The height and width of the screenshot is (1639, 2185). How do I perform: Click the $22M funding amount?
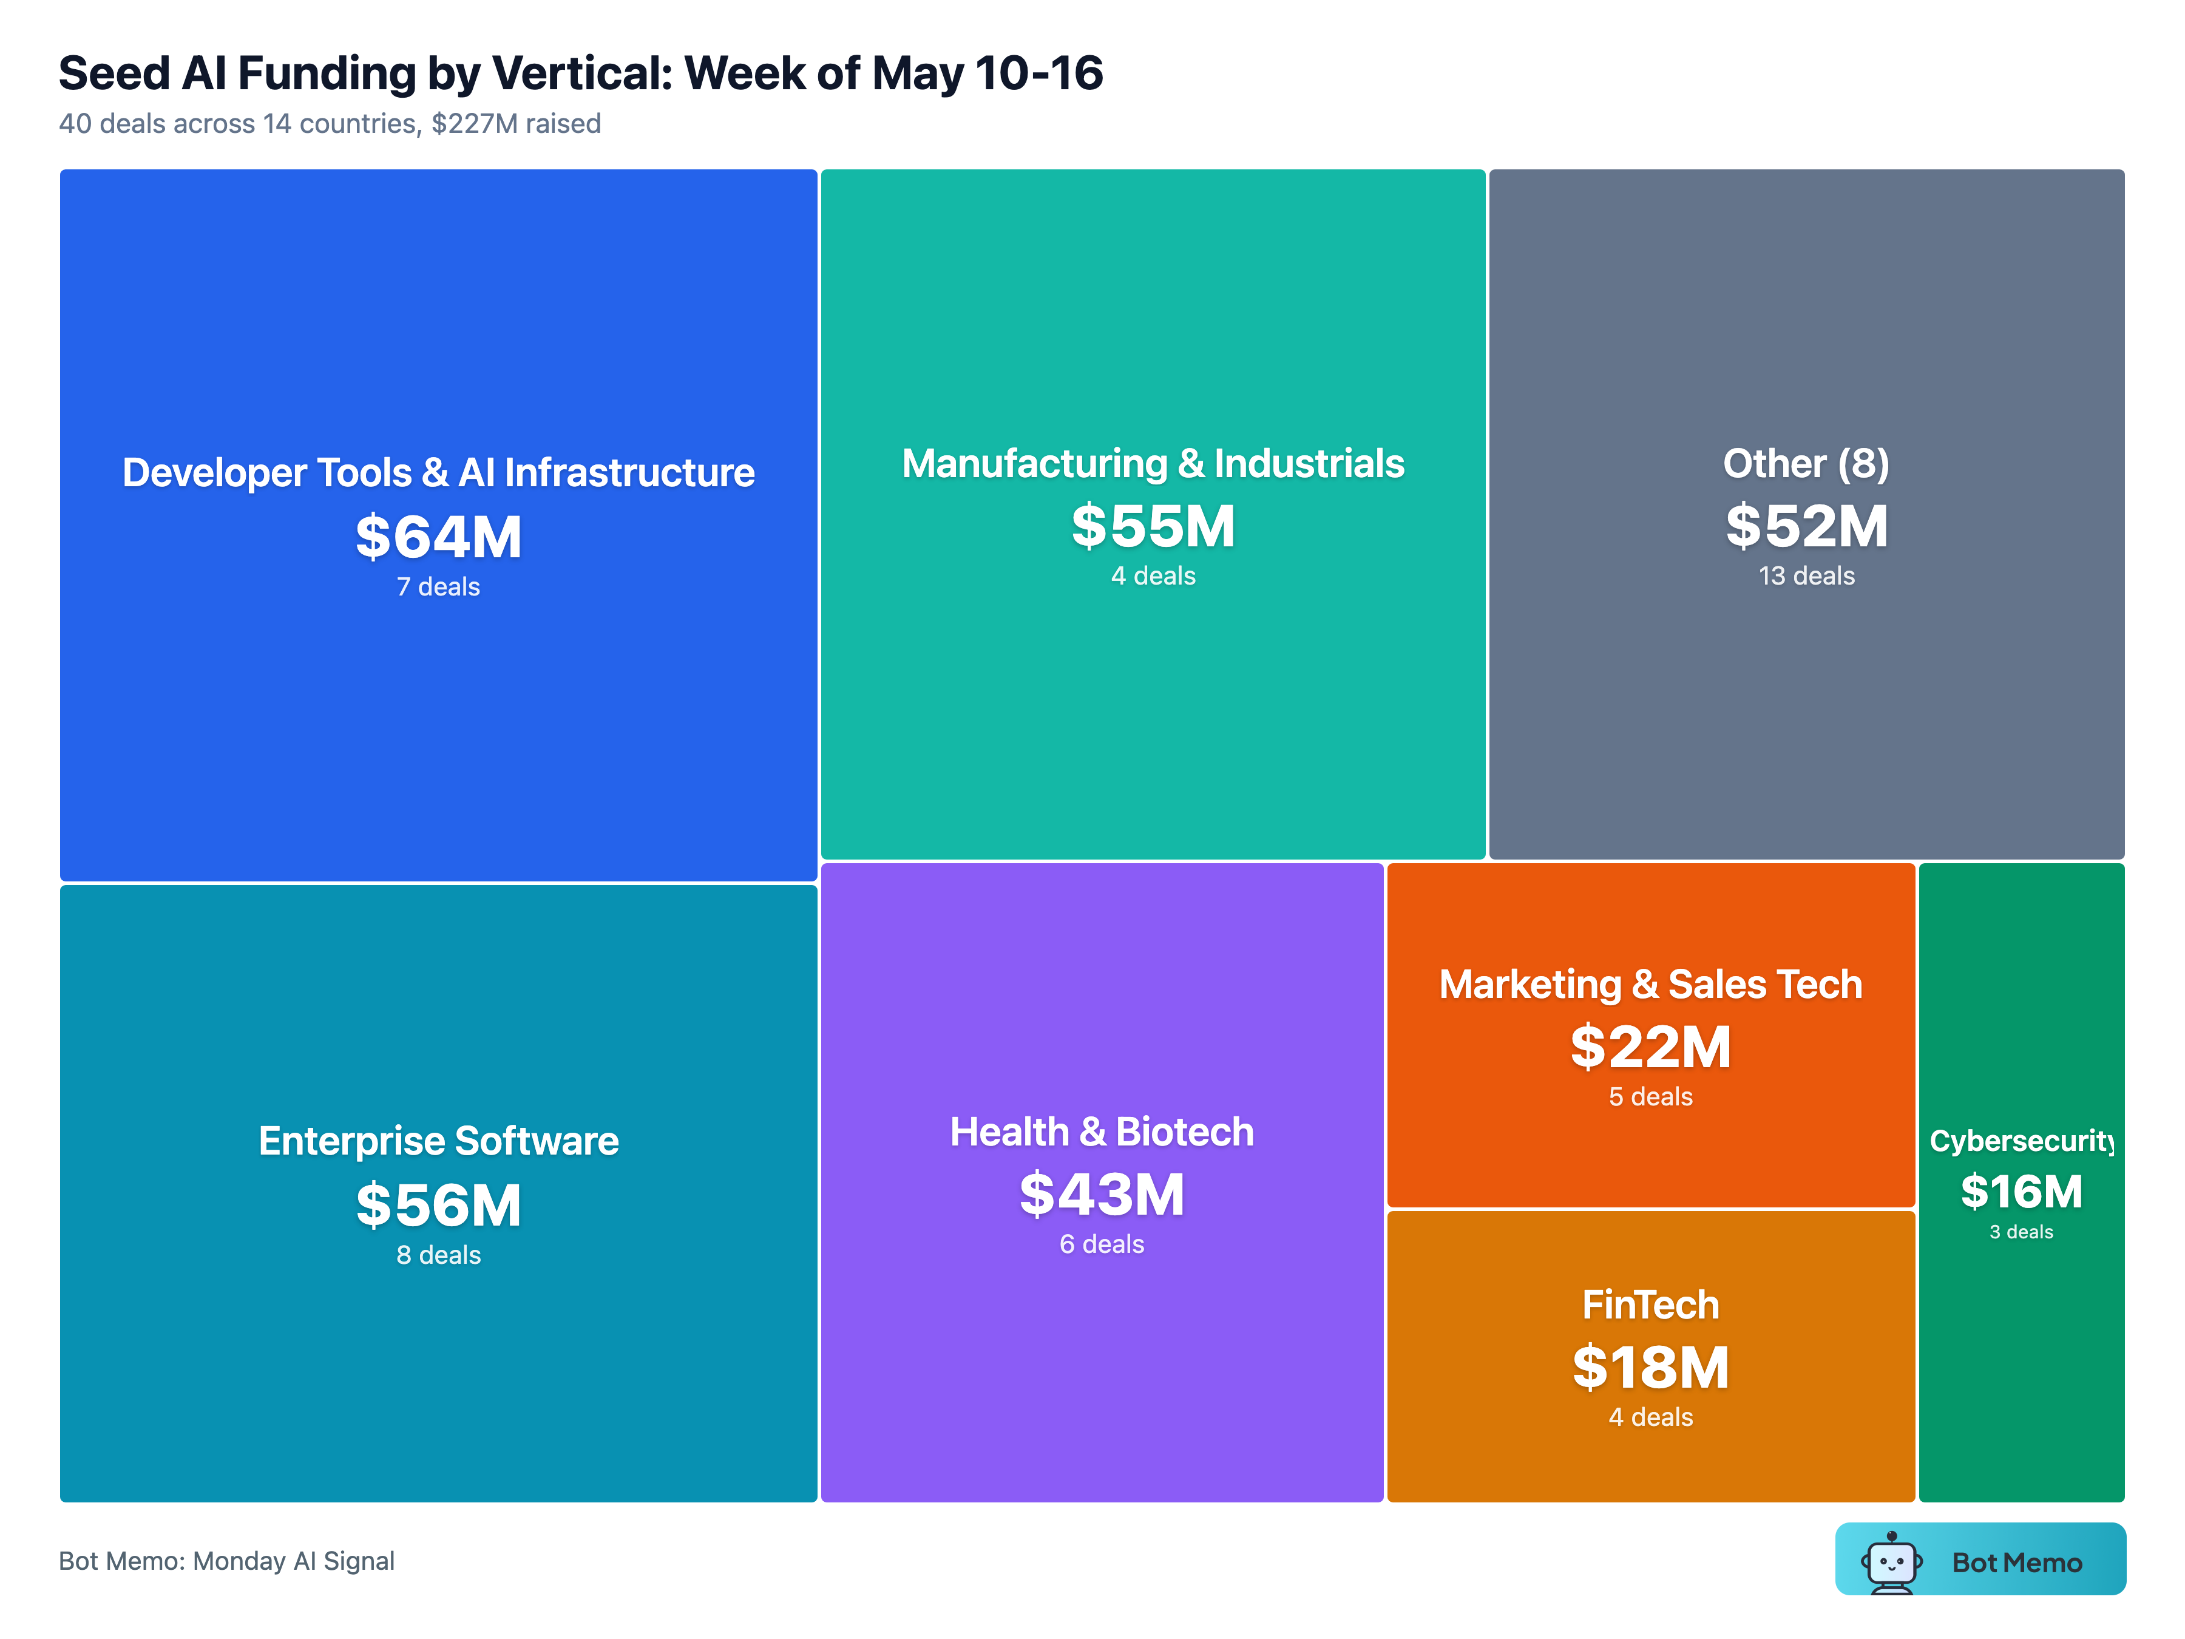(1651, 1047)
